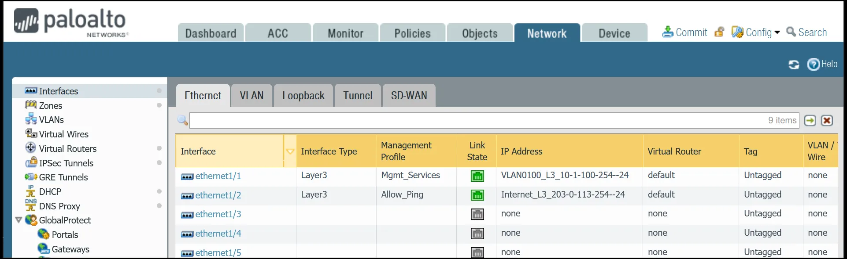Click the magnifier icon beside filter box
The image size is (847, 259).
pos(182,120)
